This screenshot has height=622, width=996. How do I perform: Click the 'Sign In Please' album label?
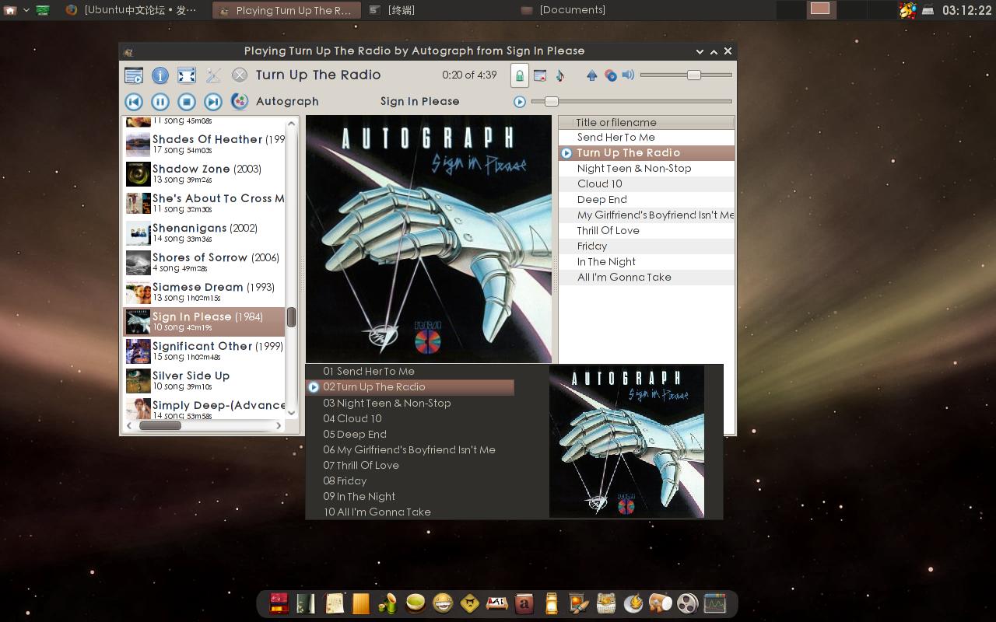[419, 101]
